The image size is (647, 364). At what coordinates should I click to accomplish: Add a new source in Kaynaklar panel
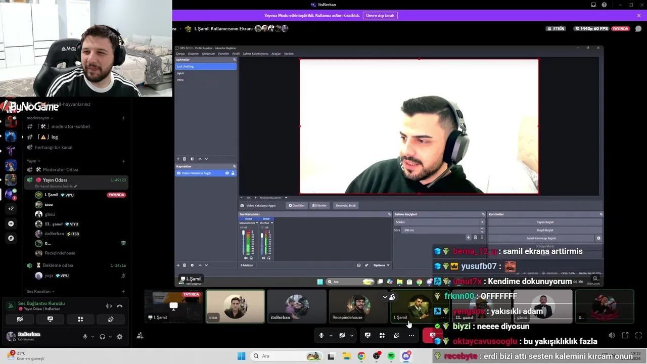pos(178,265)
